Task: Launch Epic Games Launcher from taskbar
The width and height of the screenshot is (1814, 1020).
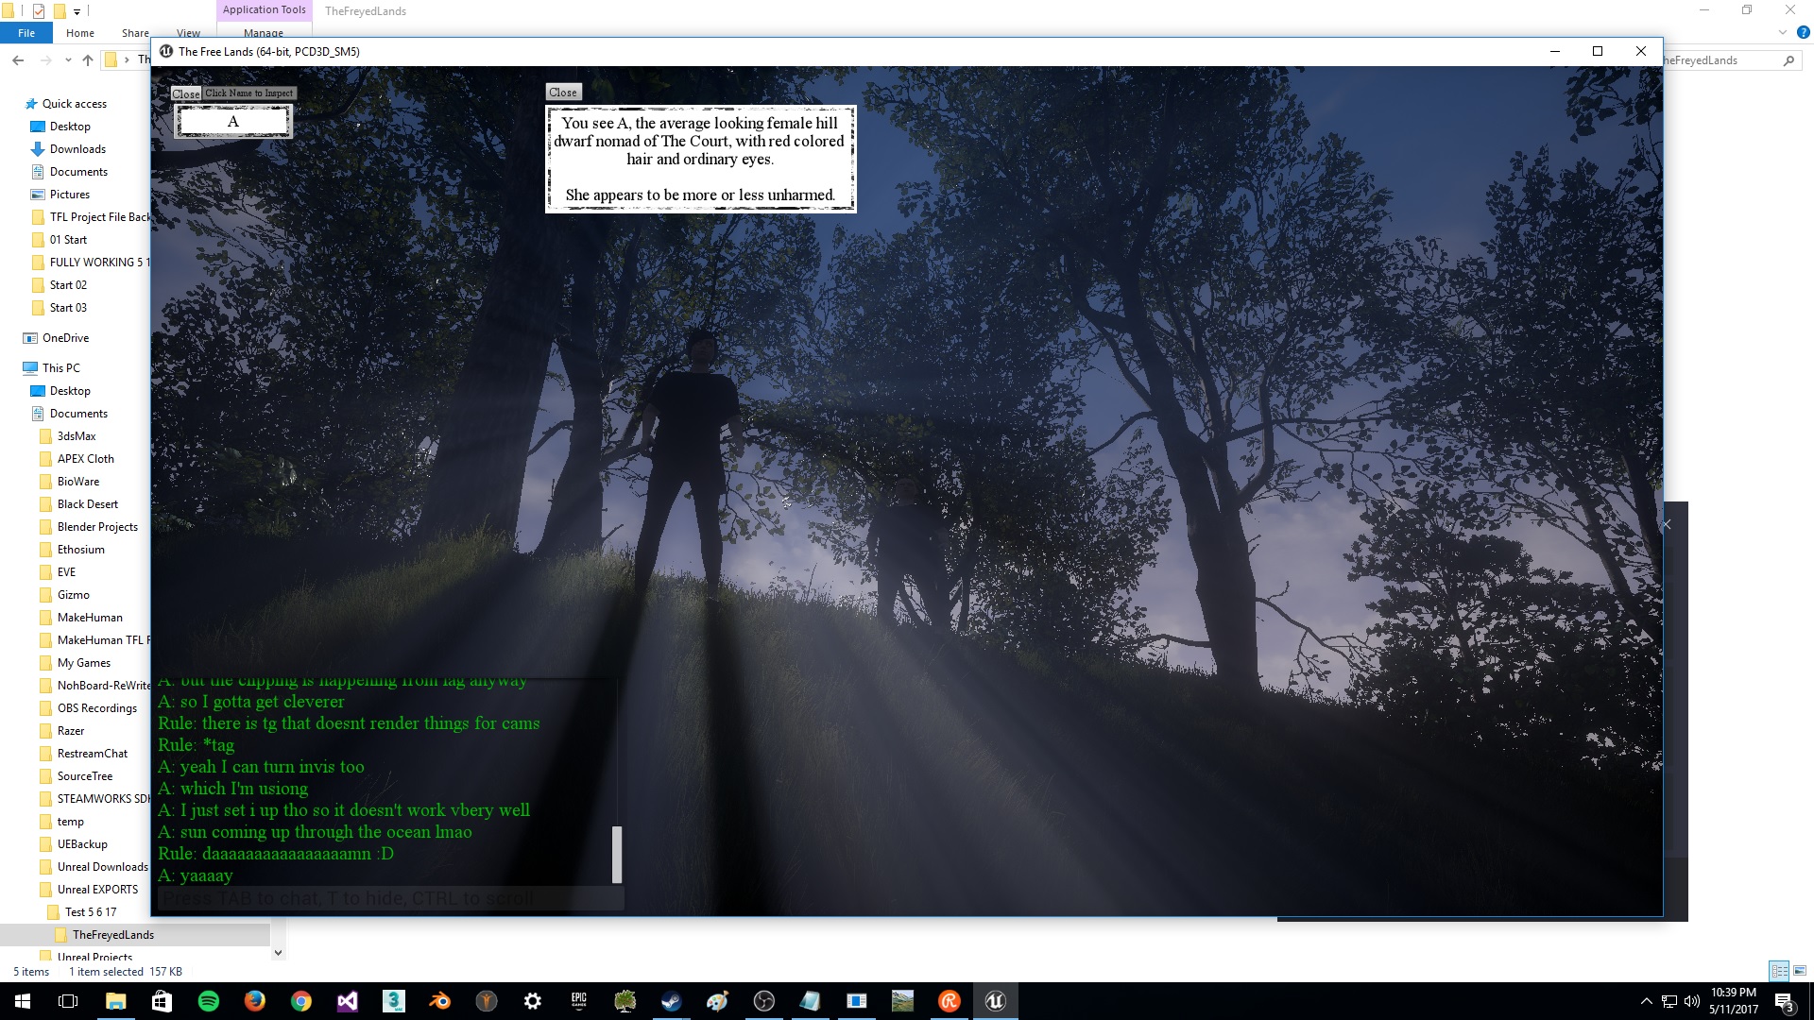Action: [x=578, y=1001]
